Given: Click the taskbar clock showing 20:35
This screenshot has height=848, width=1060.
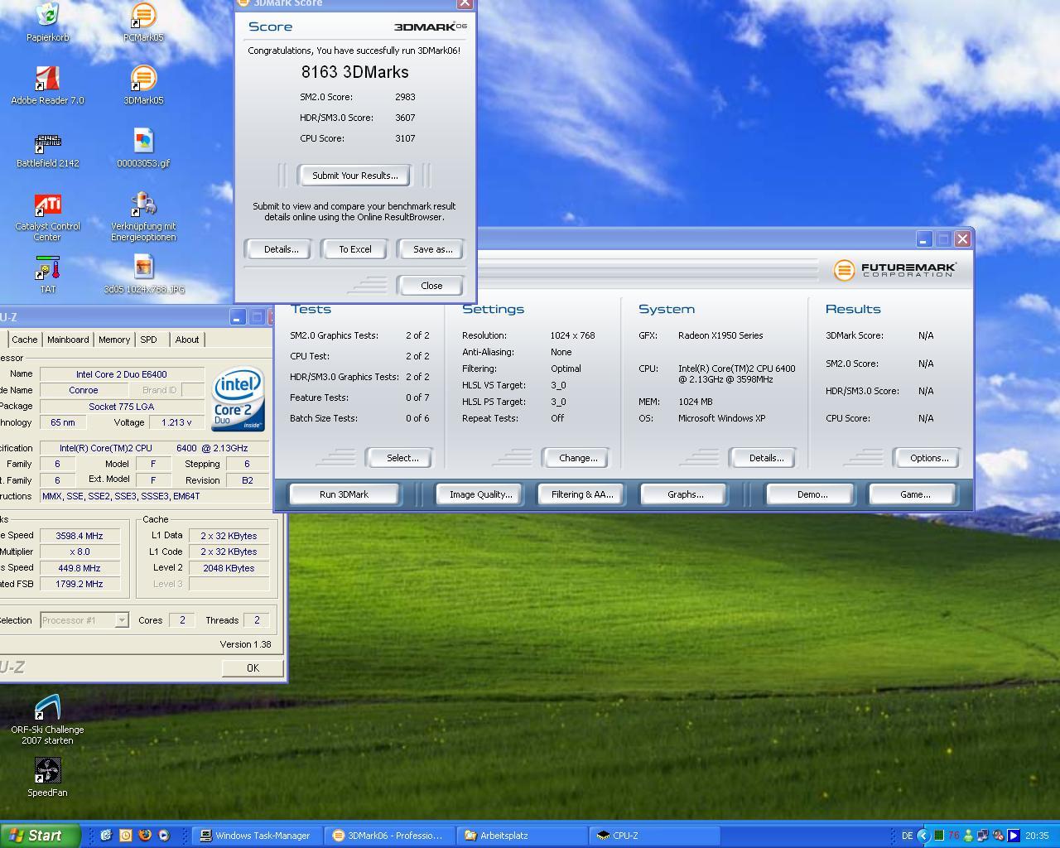Looking at the screenshot, I should pyautogui.click(x=1037, y=836).
